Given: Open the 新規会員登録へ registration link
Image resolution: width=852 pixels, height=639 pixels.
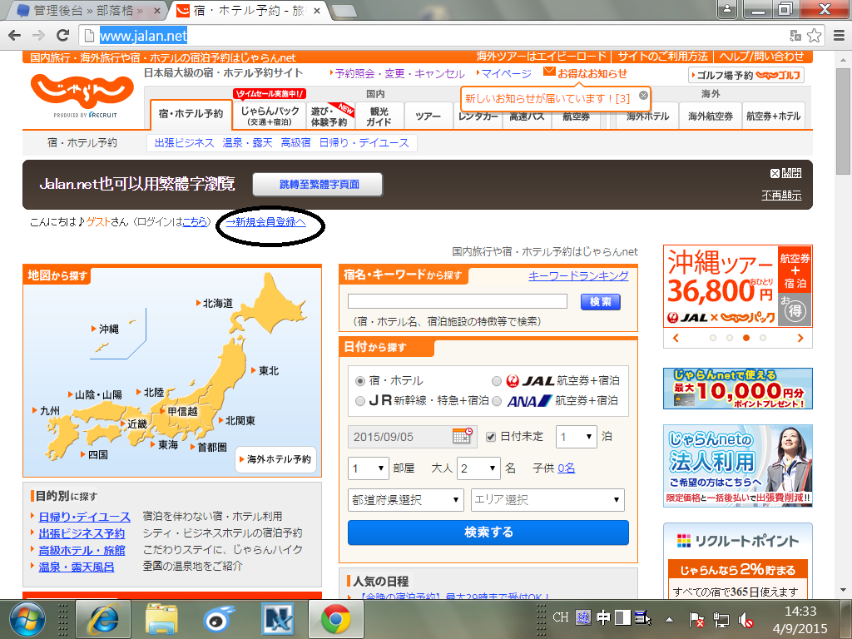Looking at the screenshot, I should (x=266, y=221).
